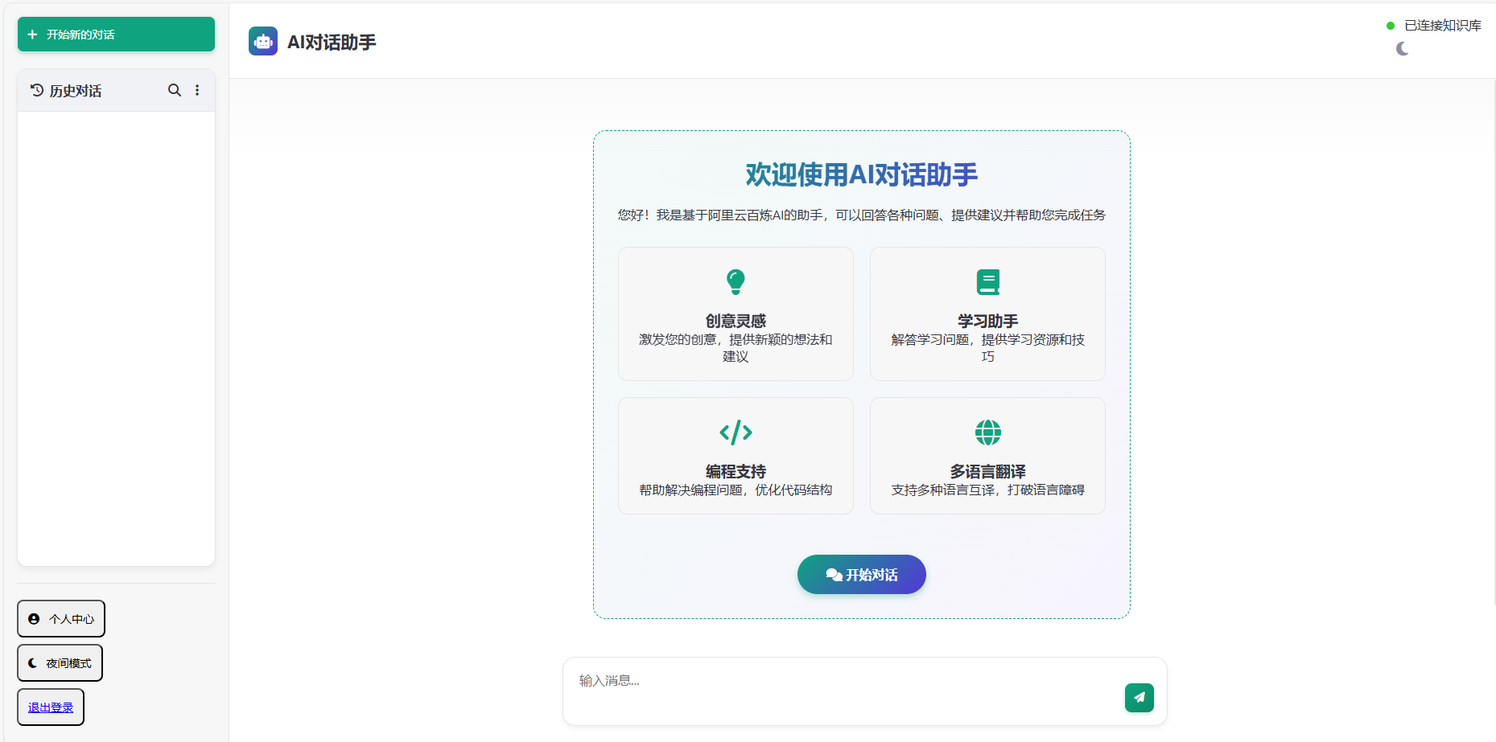This screenshot has width=1496, height=742.
Task: Click the lightbulb icon for creative inspiration
Action: (x=736, y=282)
